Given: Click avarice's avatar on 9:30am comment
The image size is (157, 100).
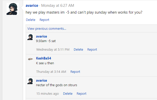Looking at the screenshot, I should tap(30, 37).
